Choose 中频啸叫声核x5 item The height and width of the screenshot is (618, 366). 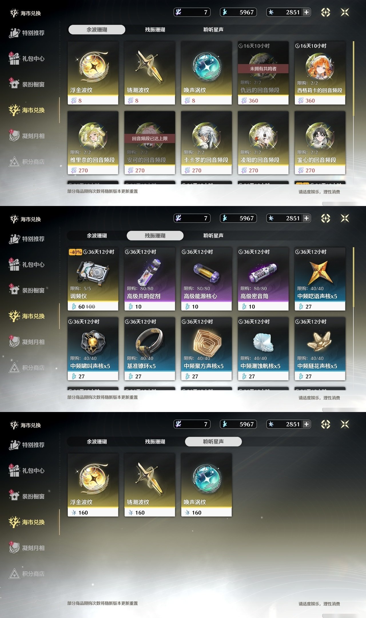(93, 349)
